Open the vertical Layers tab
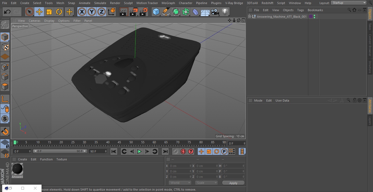 370,120
